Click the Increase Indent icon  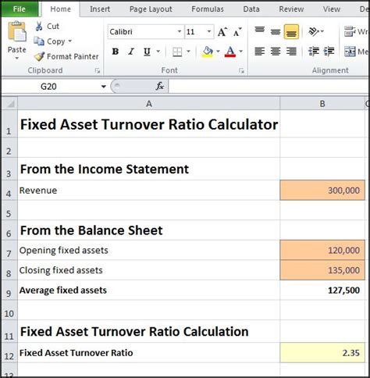[x=329, y=52]
